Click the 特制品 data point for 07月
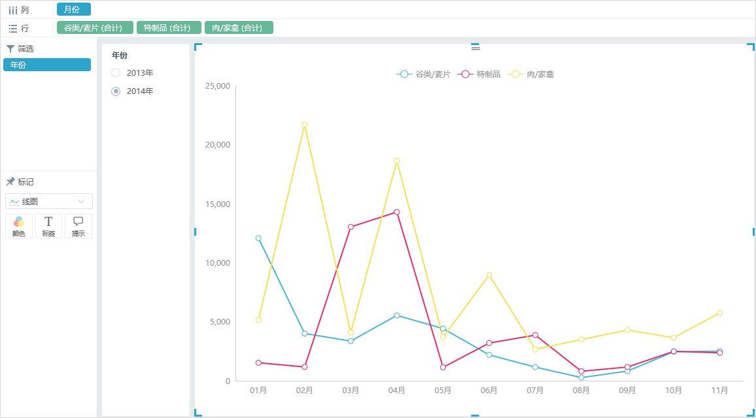The width and height of the screenshot is (756, 418). coord(535,335)
